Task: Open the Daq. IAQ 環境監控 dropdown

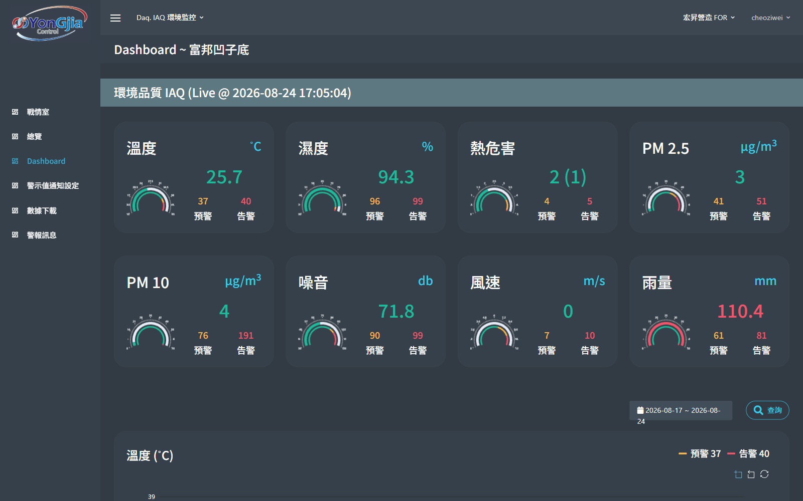Action: click(x=170, y=18)
